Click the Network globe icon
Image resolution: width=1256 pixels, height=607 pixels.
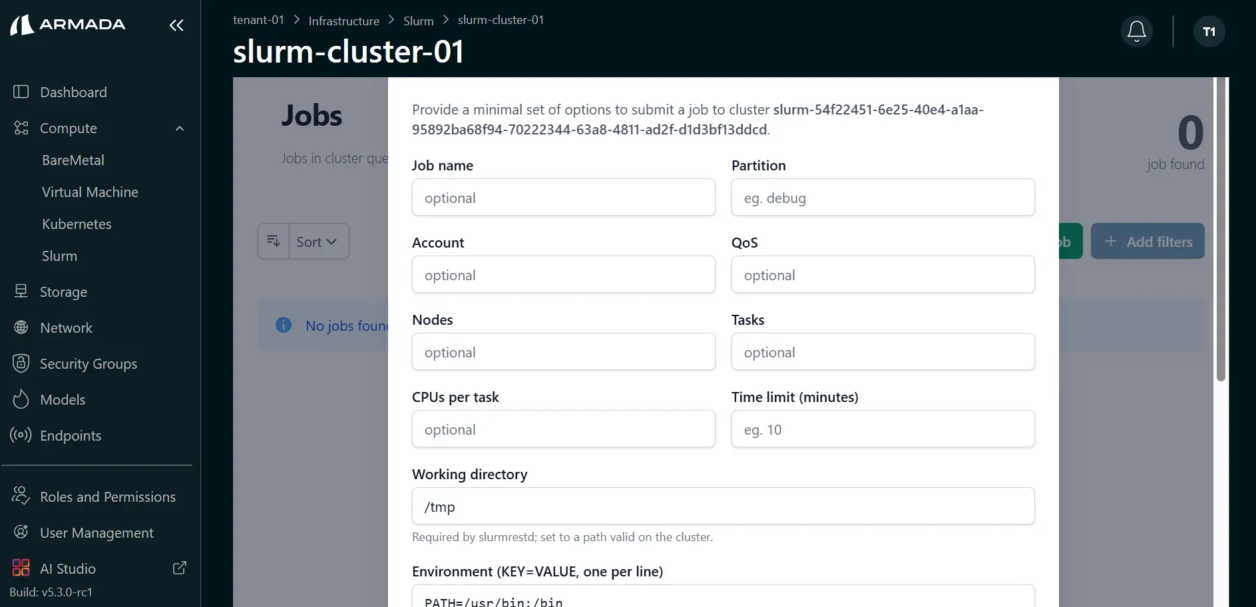(21, 327)
